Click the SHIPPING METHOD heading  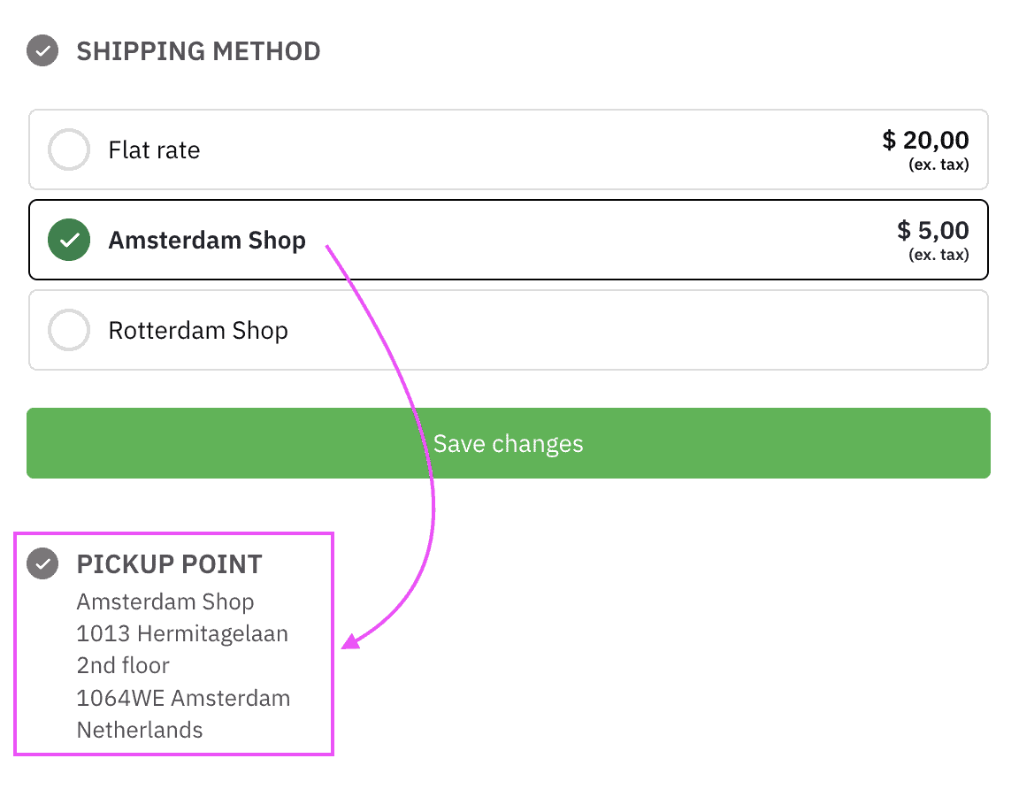198,51
